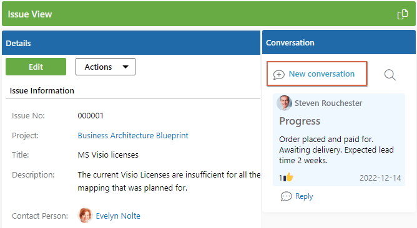The height and width of the screenshot is (228, 417).
Task: Open Evelyn Nolte contact link
Action: [x=118, y=216]
